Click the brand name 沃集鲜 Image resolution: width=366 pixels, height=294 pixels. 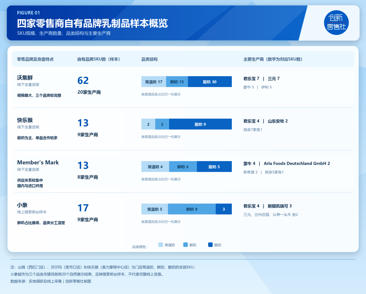(x=25, y=77)
